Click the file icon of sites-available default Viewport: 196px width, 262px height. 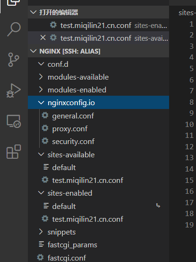[46, 167]
